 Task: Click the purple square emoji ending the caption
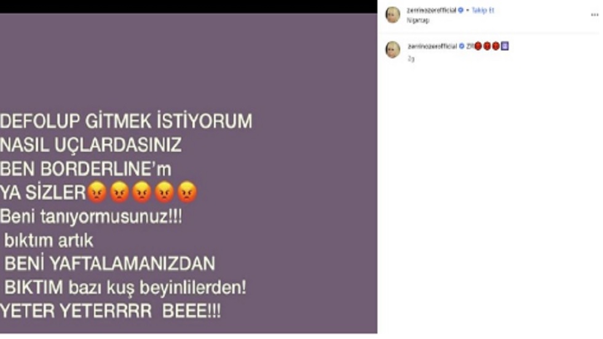coord(505,46)
